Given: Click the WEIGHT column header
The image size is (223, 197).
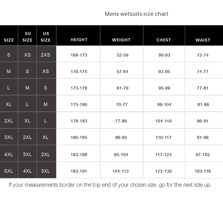Looking at the screenshot, I should (x=121, y=40).
